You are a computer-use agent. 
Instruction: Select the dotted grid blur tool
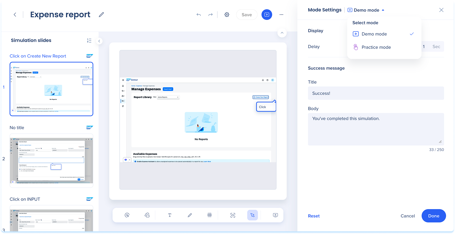(x=210, y=215)
